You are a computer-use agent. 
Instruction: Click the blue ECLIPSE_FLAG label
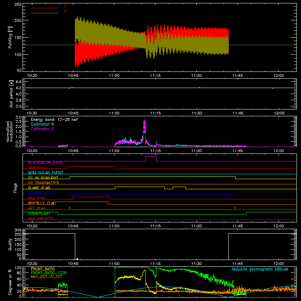point(41,193)
